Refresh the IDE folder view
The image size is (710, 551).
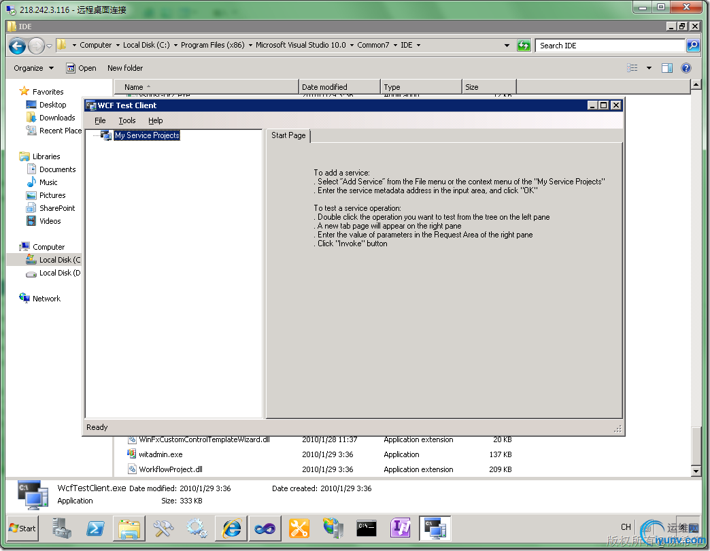[524, 46]
